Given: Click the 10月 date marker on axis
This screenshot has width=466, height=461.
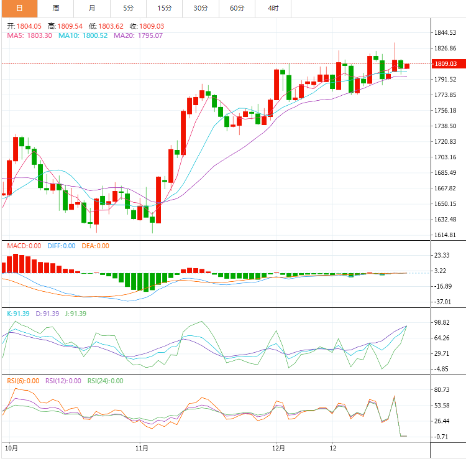Looking at the screenshot, I should coord(11,448).
